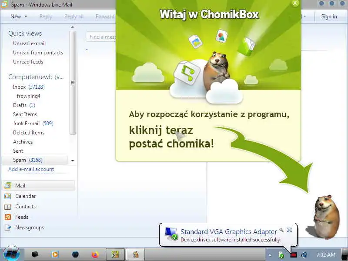Viewport: 348px width, 261px height.
Task: Open the Archives folder
Action: 23,142
